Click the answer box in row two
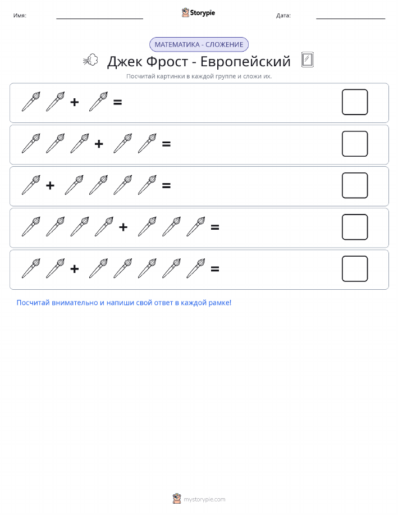This screenshot has height=515, width=398. 355,144
